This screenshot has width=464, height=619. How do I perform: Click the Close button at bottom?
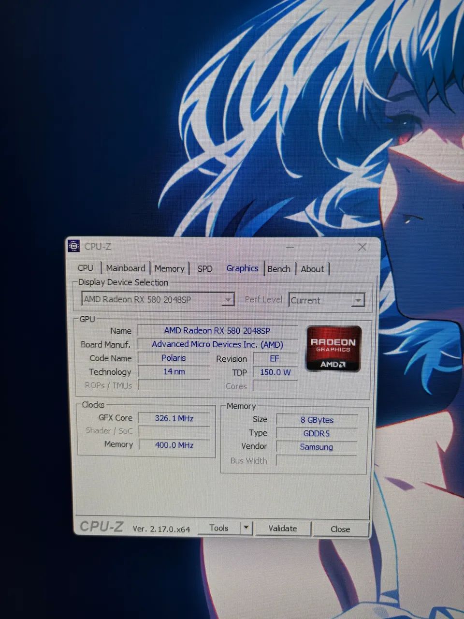[x=340, y=529]
